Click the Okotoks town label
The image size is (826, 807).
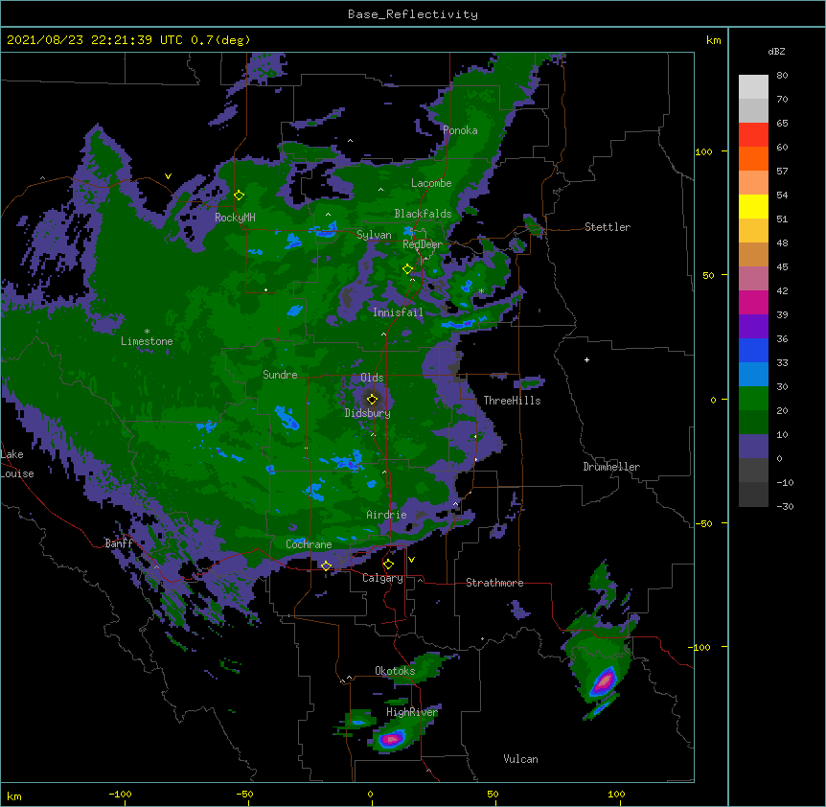pos(395,671)
